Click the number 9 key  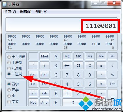(x=90, y=75)
